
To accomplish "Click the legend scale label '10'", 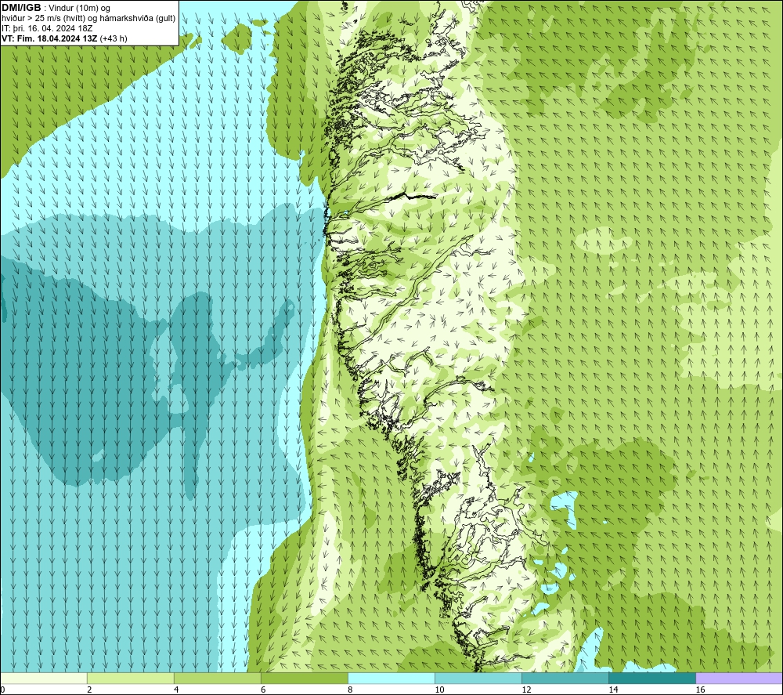I will coord(439,690).
